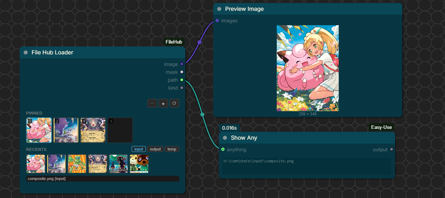
Task: Click the composite.png [input] filename bar
Action: 103,179
